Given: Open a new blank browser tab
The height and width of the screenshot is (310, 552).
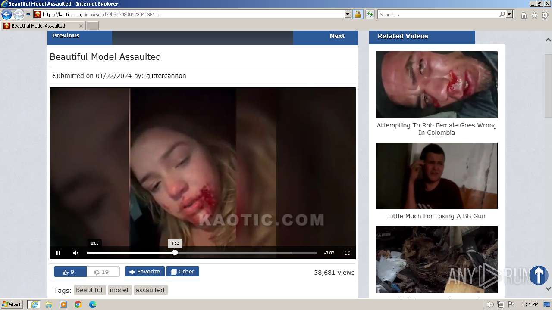Looking at the screenshot, I should click(x=93, y=26).
